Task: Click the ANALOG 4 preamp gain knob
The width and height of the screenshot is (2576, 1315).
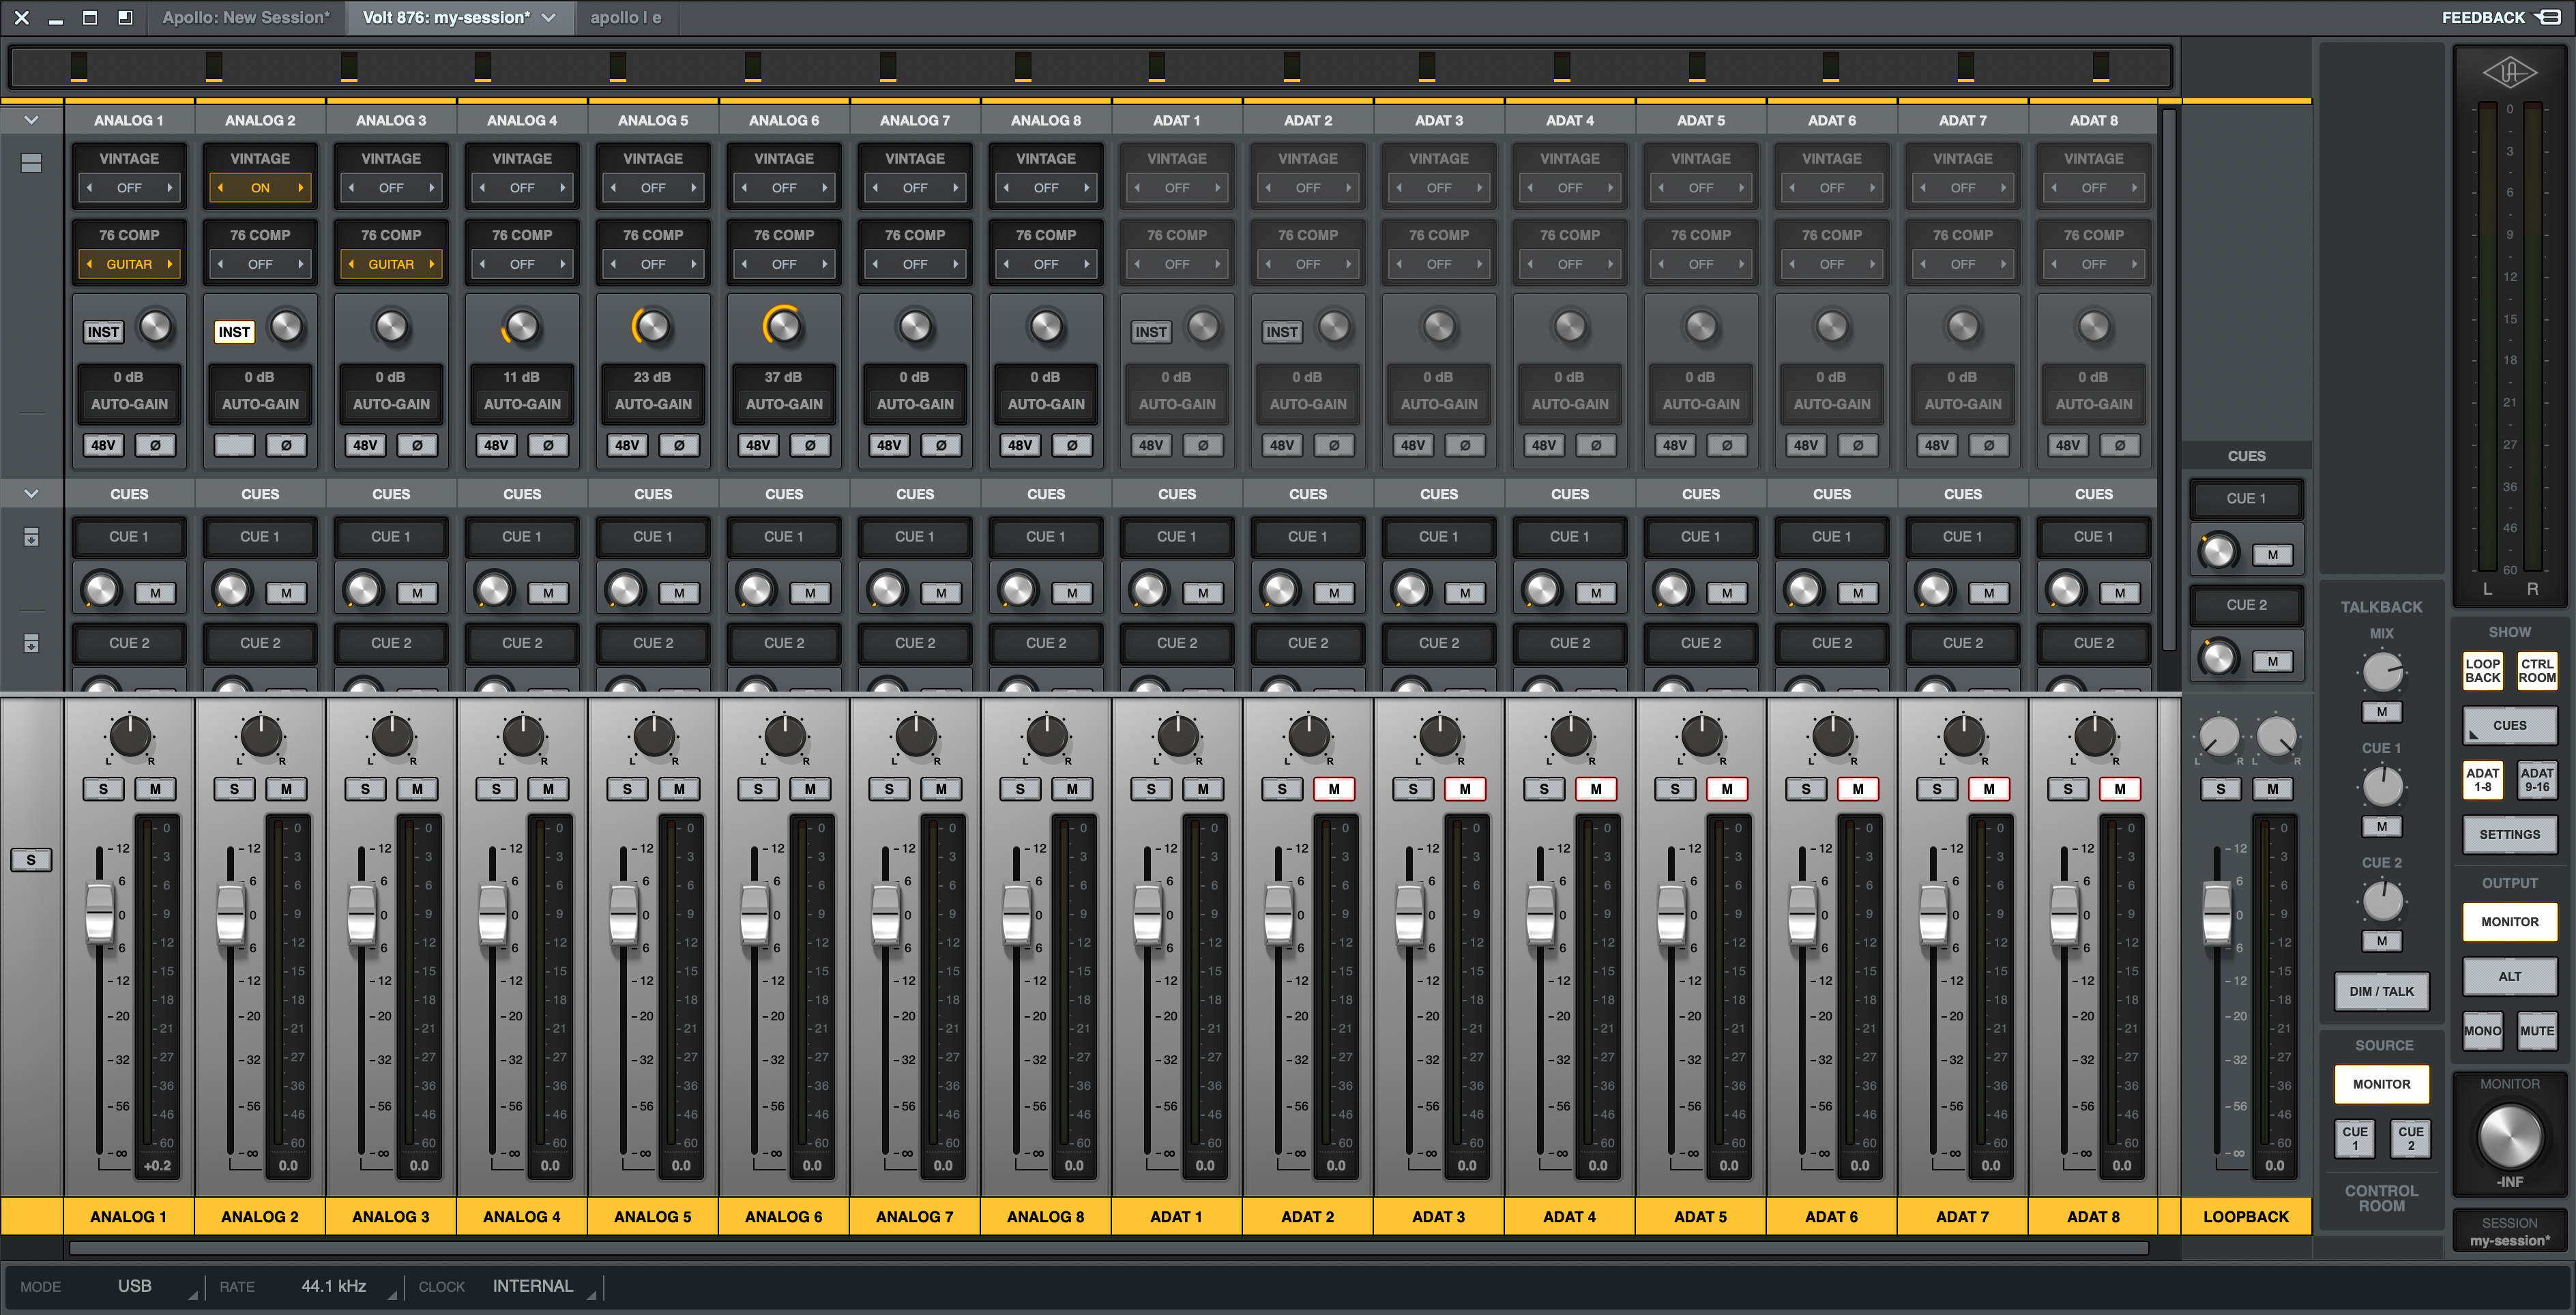Action: [522, 326]
